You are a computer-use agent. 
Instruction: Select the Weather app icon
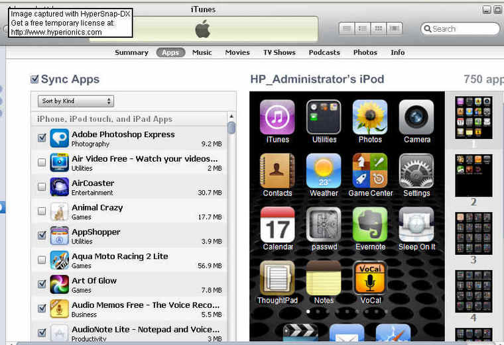tap(324, 171)
